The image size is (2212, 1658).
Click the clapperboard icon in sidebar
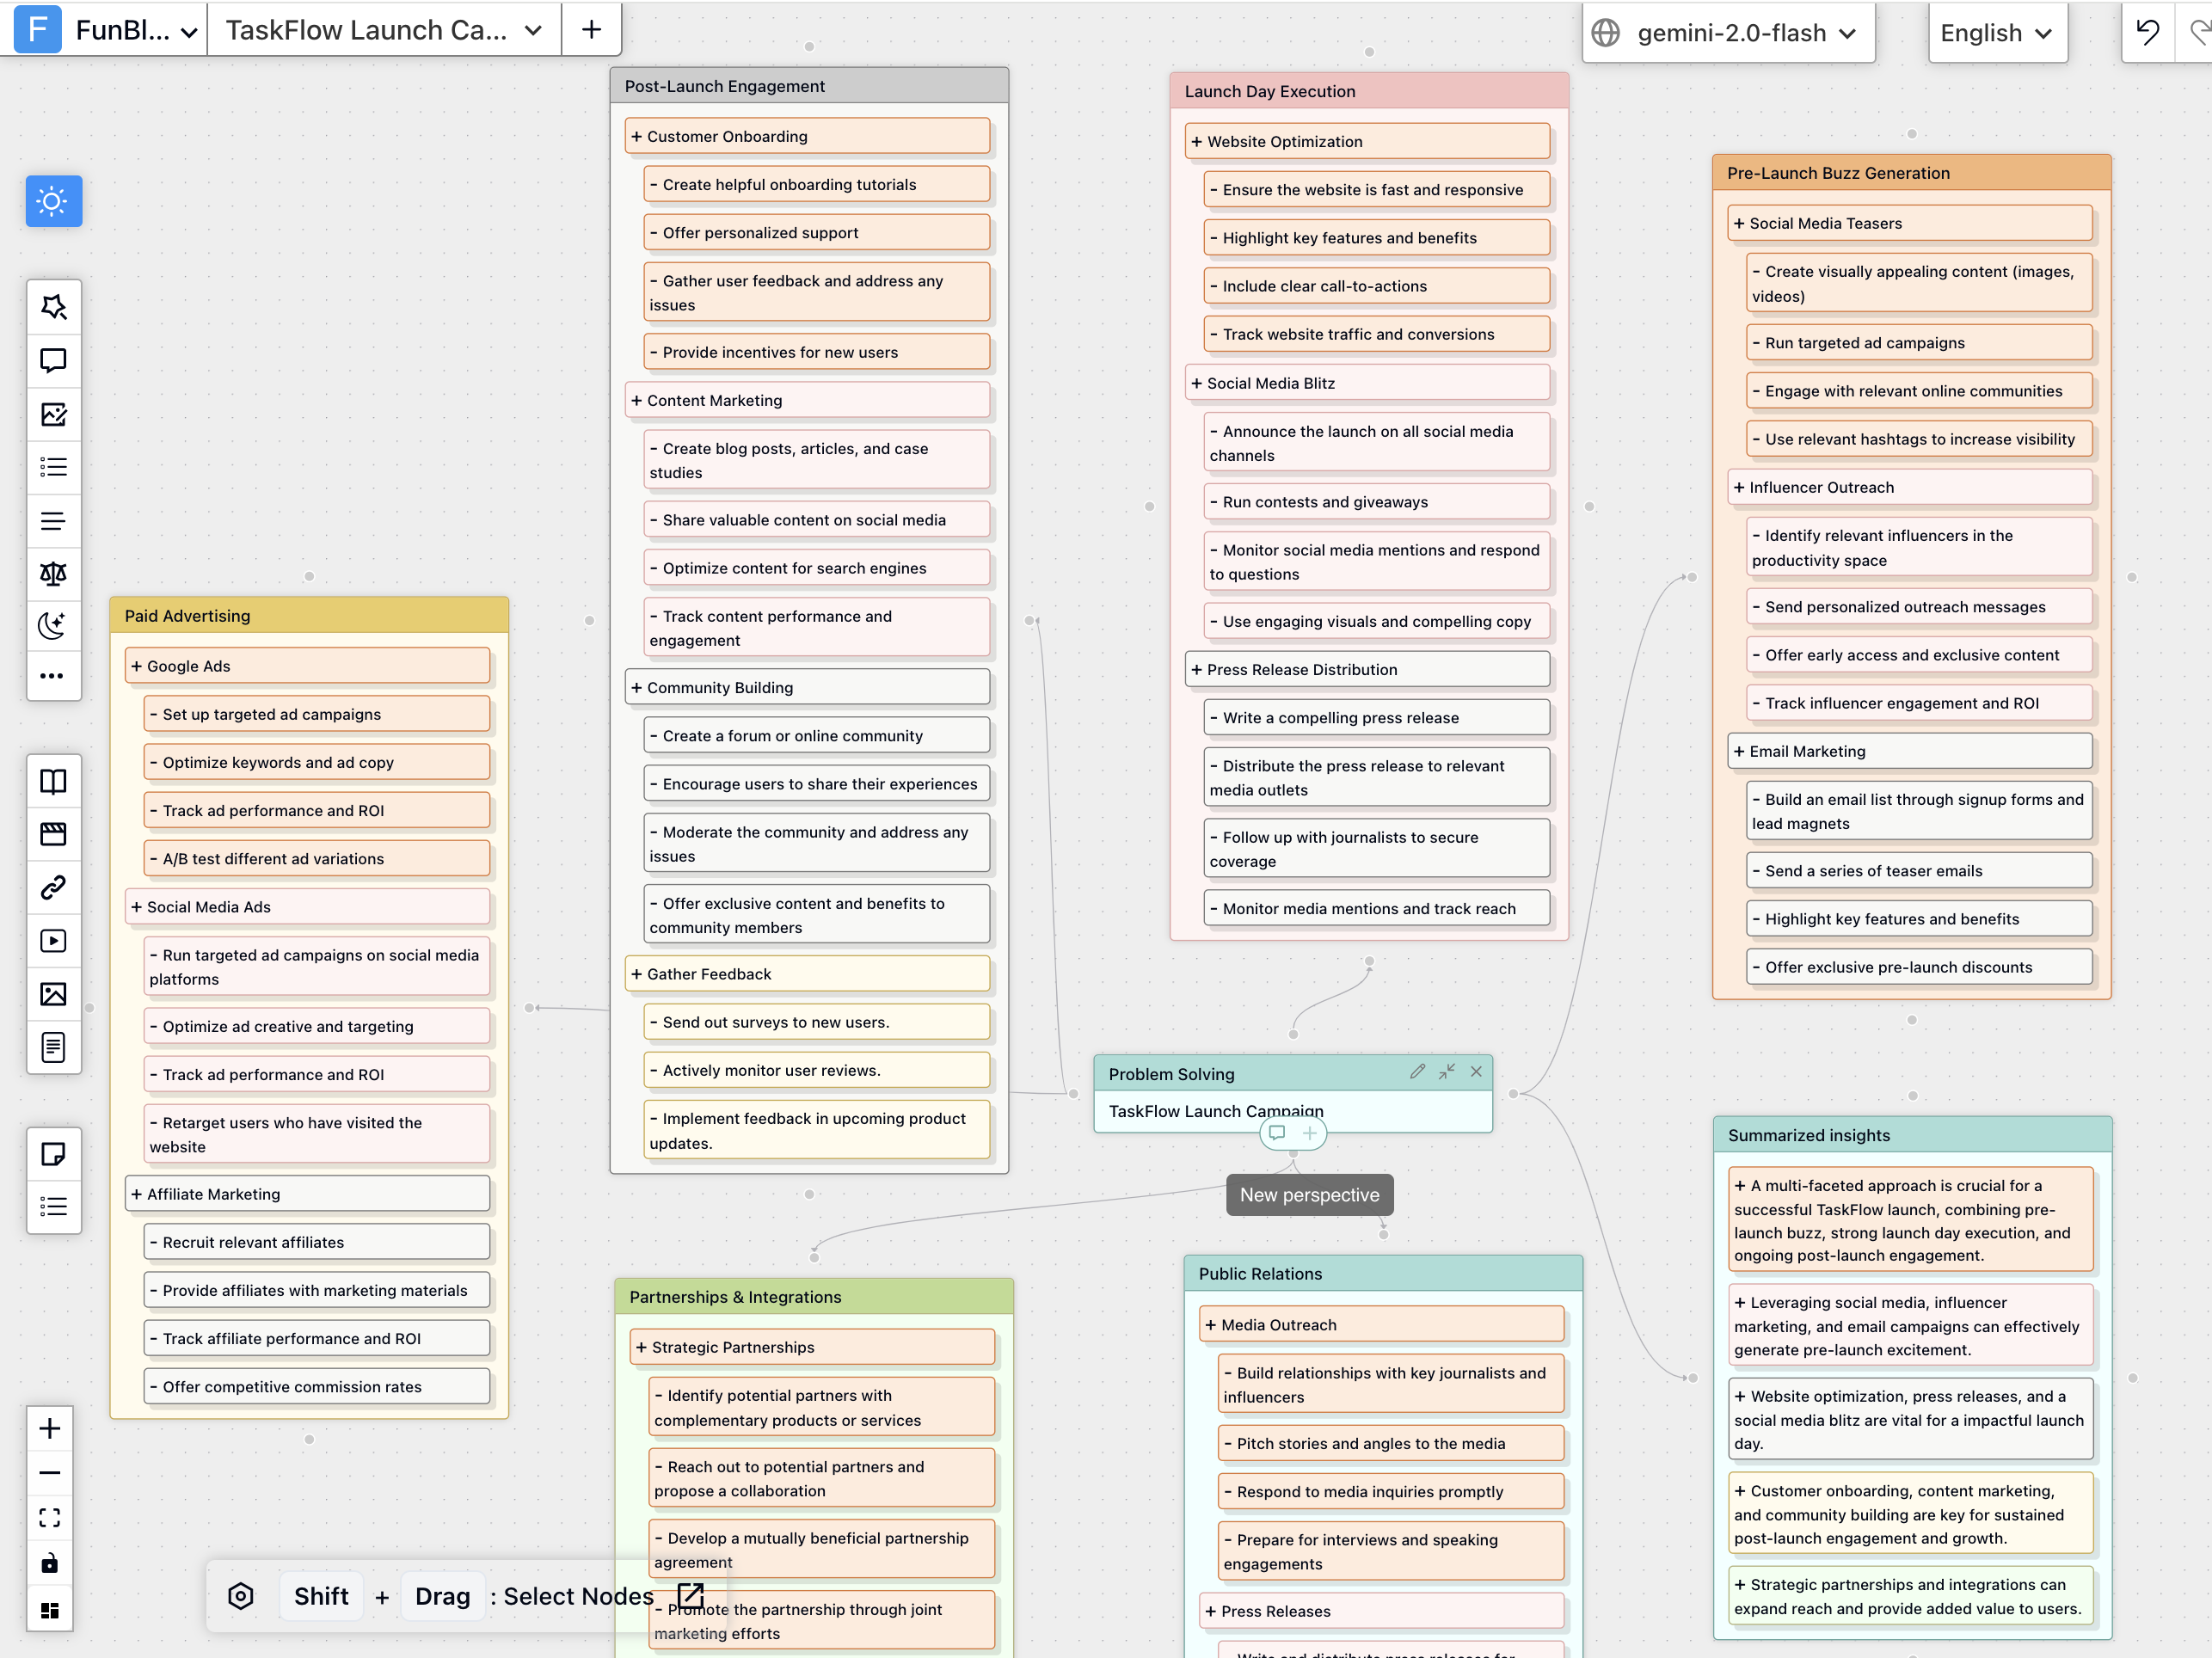coord(53,834)
